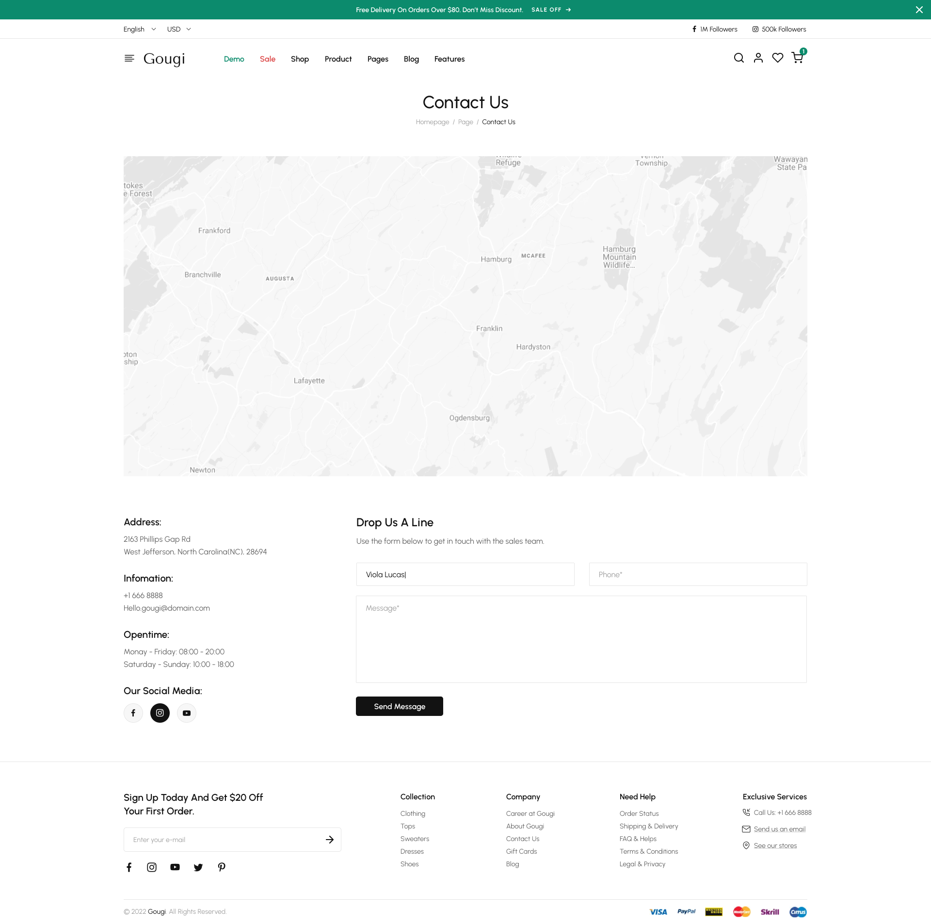Open the Shop menu item
The image size is (931, 924).
tap(300, 59)
